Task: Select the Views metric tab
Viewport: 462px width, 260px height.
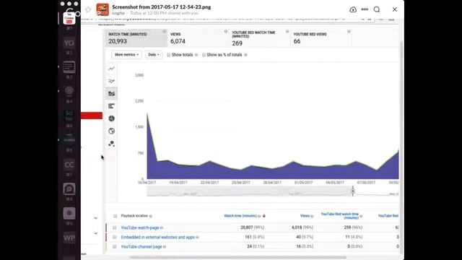Action: coord(198,38)
